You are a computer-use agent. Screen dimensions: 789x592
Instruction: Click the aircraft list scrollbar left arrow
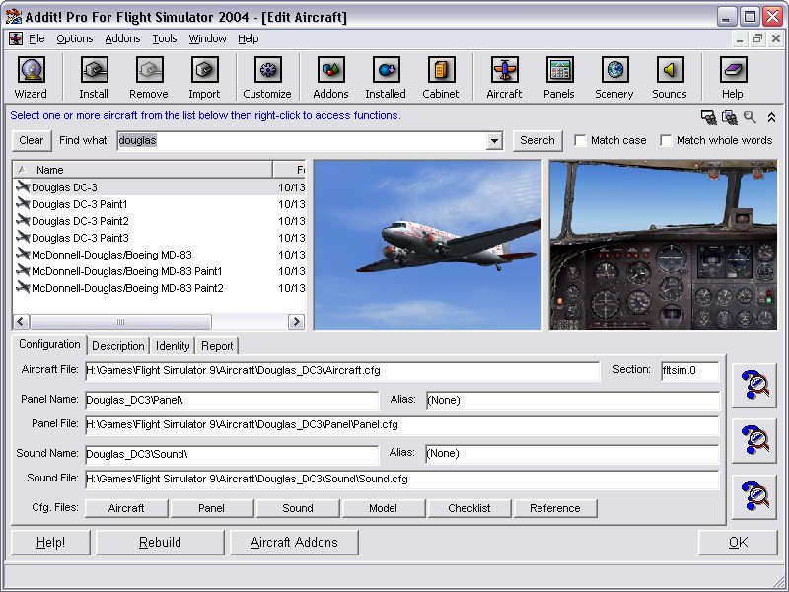click(x=22, y=322)
